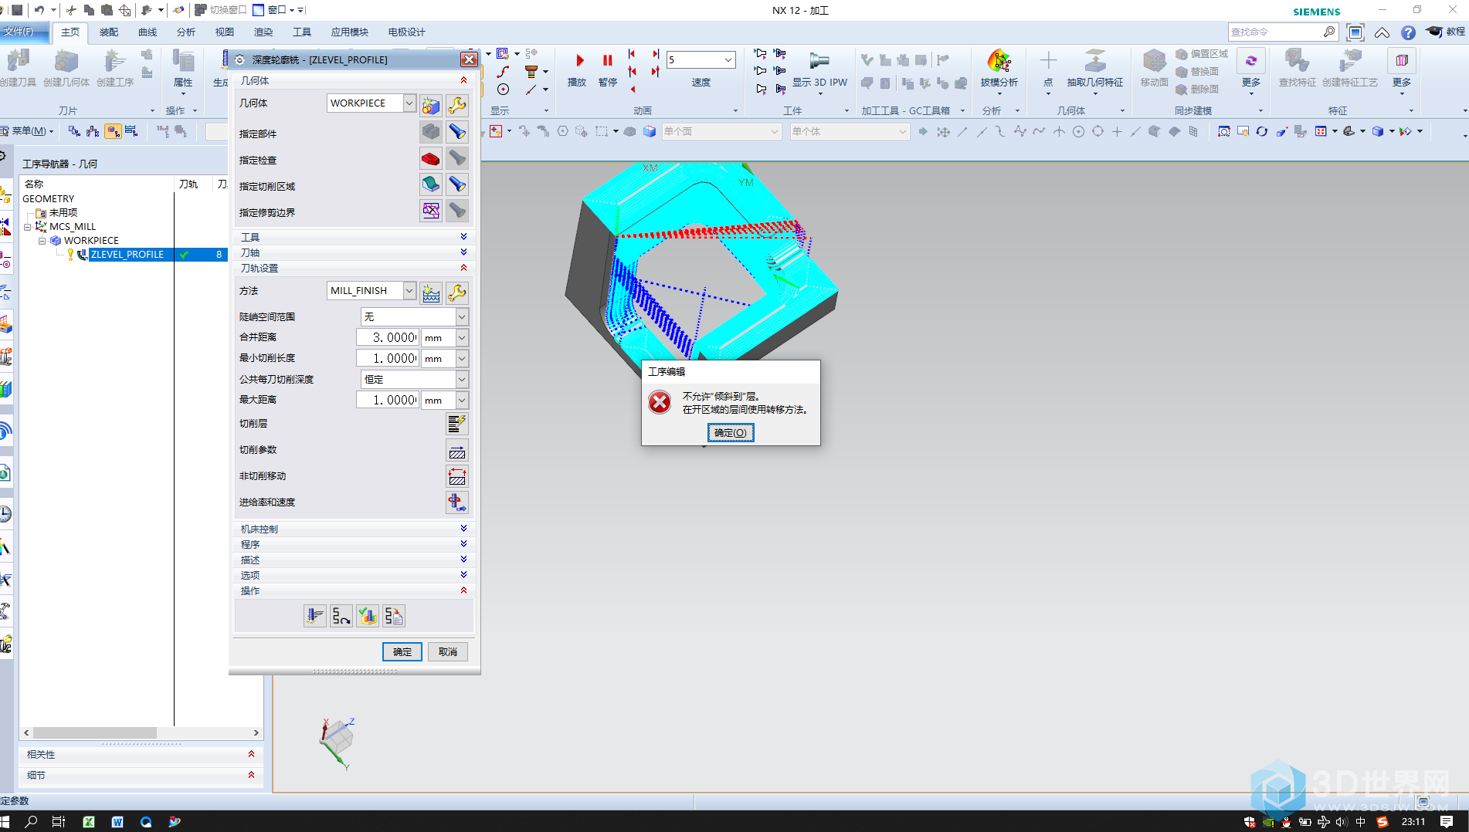
Task: Click the Specify Check (指定检查) red icon
Action: coord(431,159)
